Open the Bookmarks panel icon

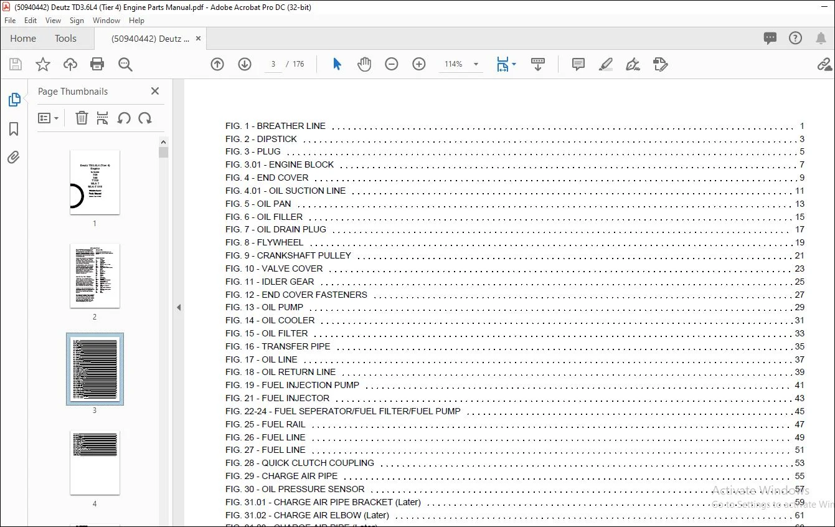pos(14,129)
